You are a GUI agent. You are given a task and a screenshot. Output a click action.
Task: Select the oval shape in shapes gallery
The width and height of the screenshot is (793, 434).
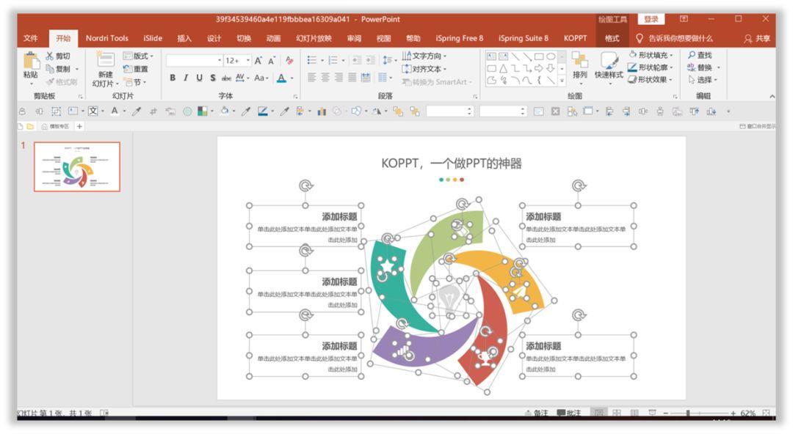551,56
